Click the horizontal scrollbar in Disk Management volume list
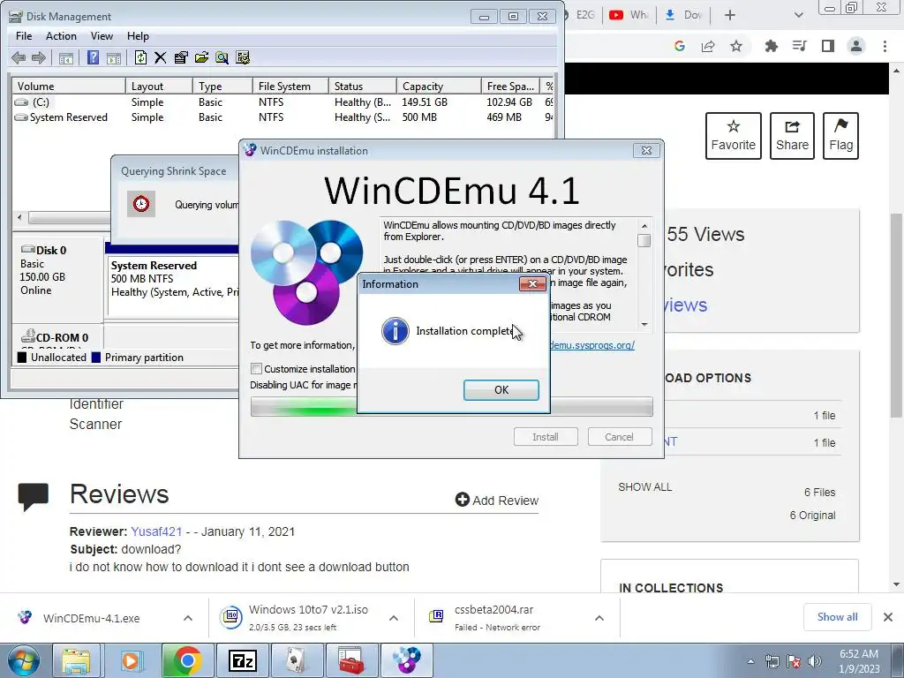904x678 pixels. (68, 217)
